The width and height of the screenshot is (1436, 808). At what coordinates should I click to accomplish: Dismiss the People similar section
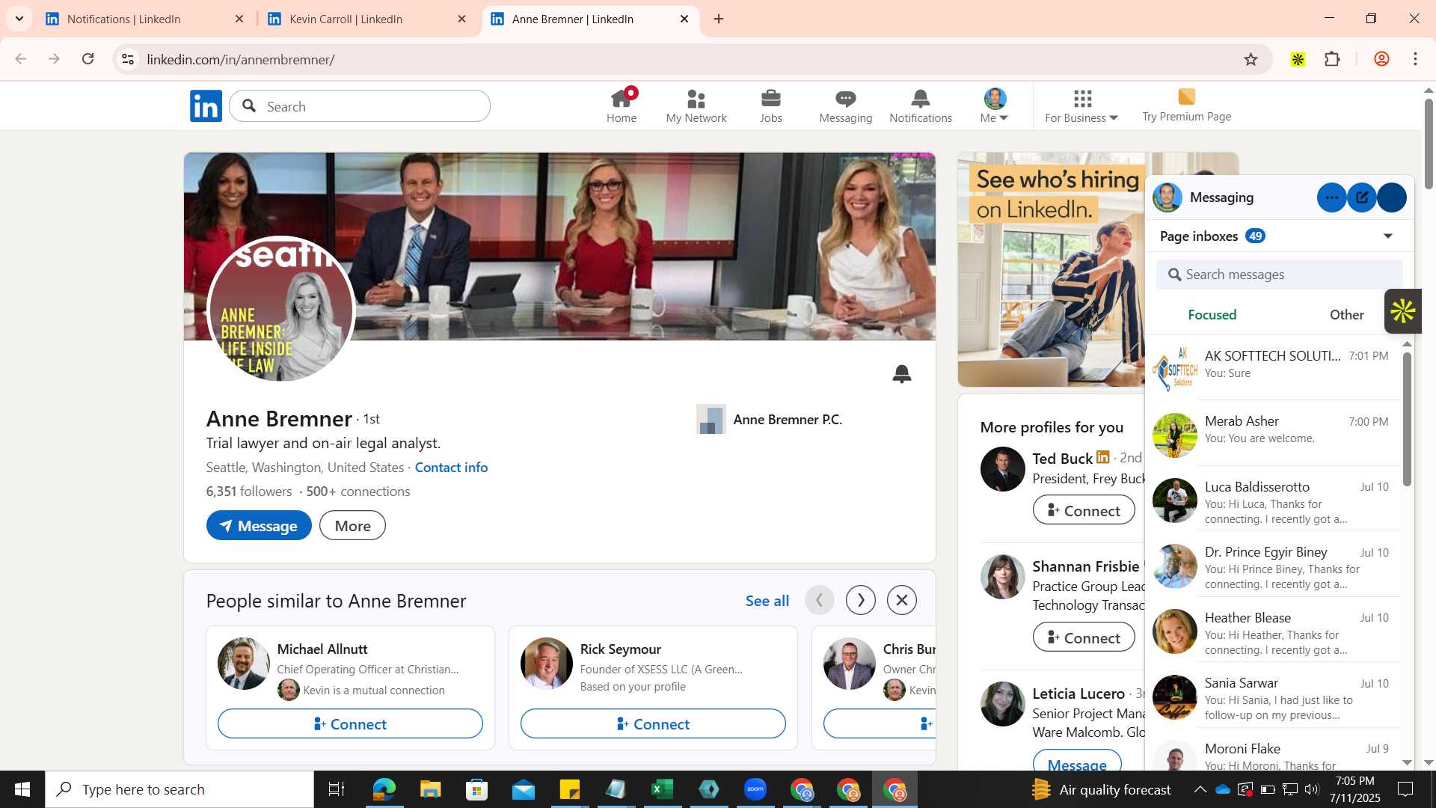(902, 600)
